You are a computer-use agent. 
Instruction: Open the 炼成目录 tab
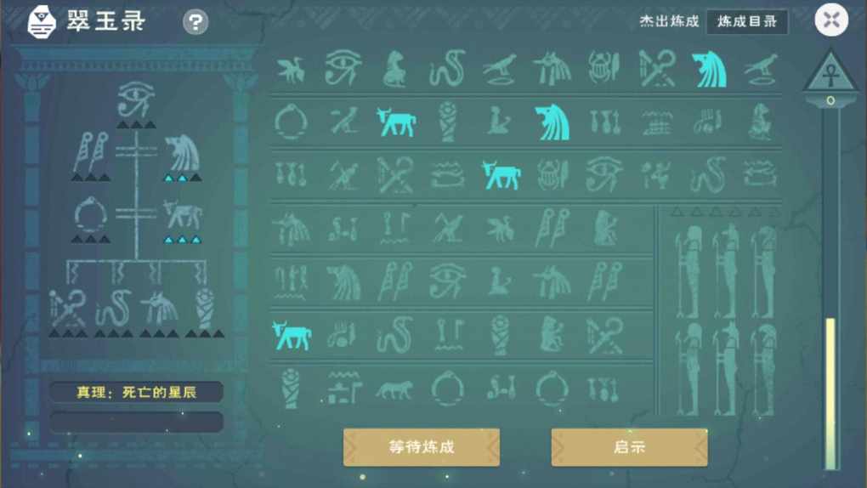pyautogui.click(x=747, y=21)
